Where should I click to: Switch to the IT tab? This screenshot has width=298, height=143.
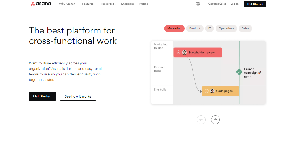[x=209, y=28]
